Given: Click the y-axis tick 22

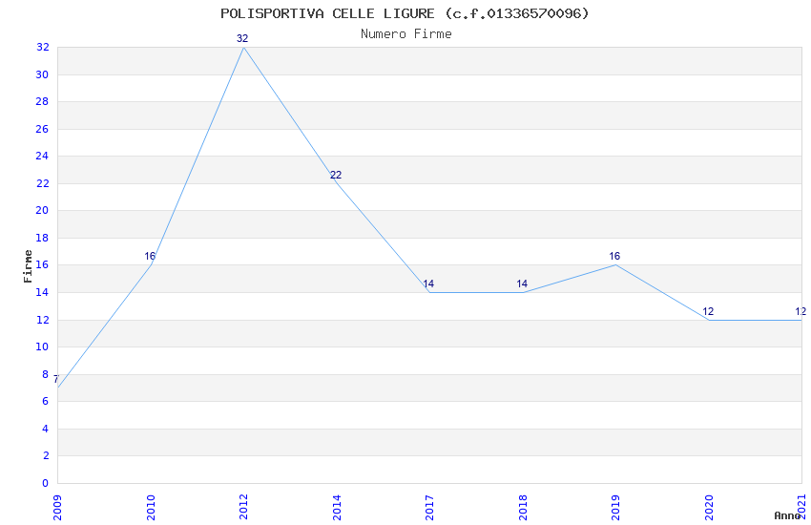Looking at the screenshot, I should (x=42, y=183).
